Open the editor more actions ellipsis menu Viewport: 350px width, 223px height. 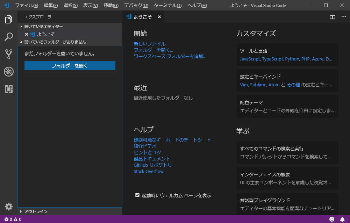[x=343, y=17]
